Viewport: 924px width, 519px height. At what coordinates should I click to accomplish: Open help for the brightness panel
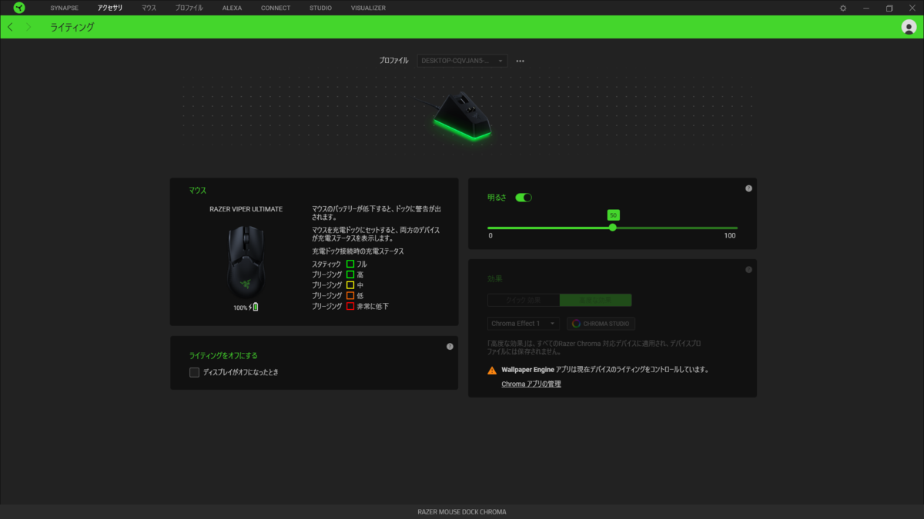click(748, 188)
